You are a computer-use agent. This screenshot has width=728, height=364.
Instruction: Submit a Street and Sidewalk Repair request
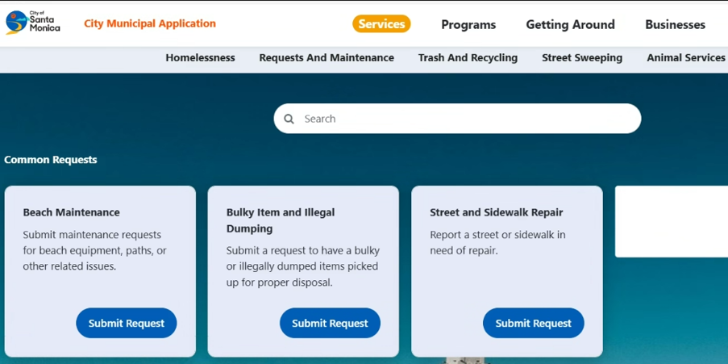coord(533,323)
